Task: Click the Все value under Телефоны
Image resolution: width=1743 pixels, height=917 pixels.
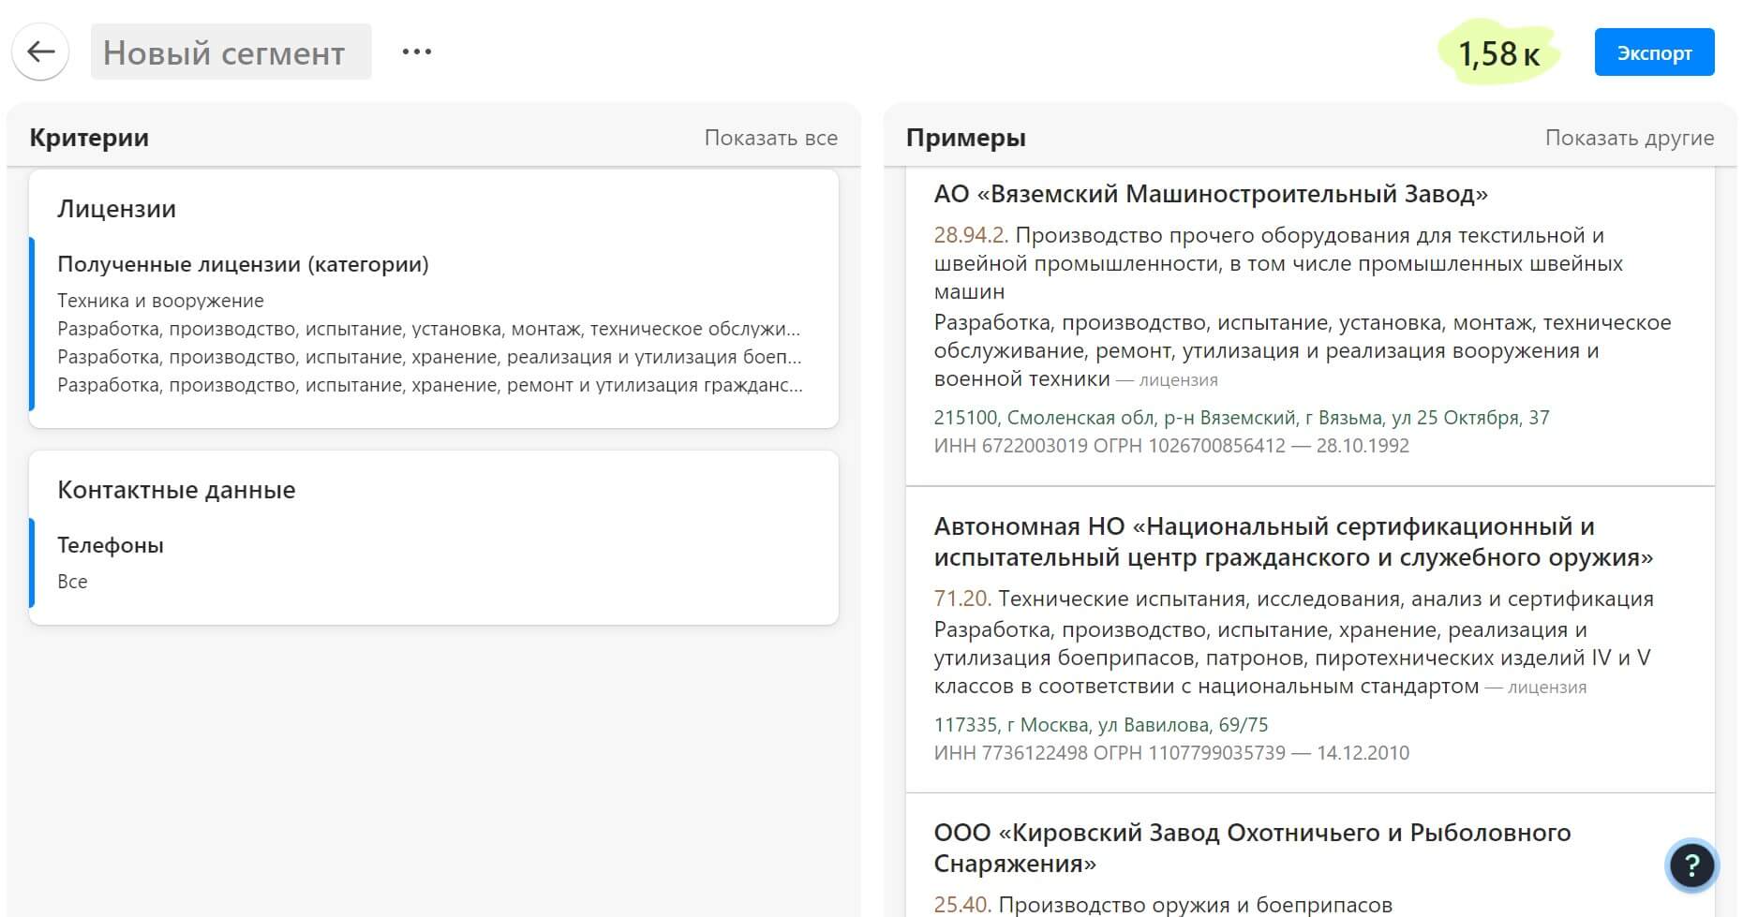Action: pos(72,582)
